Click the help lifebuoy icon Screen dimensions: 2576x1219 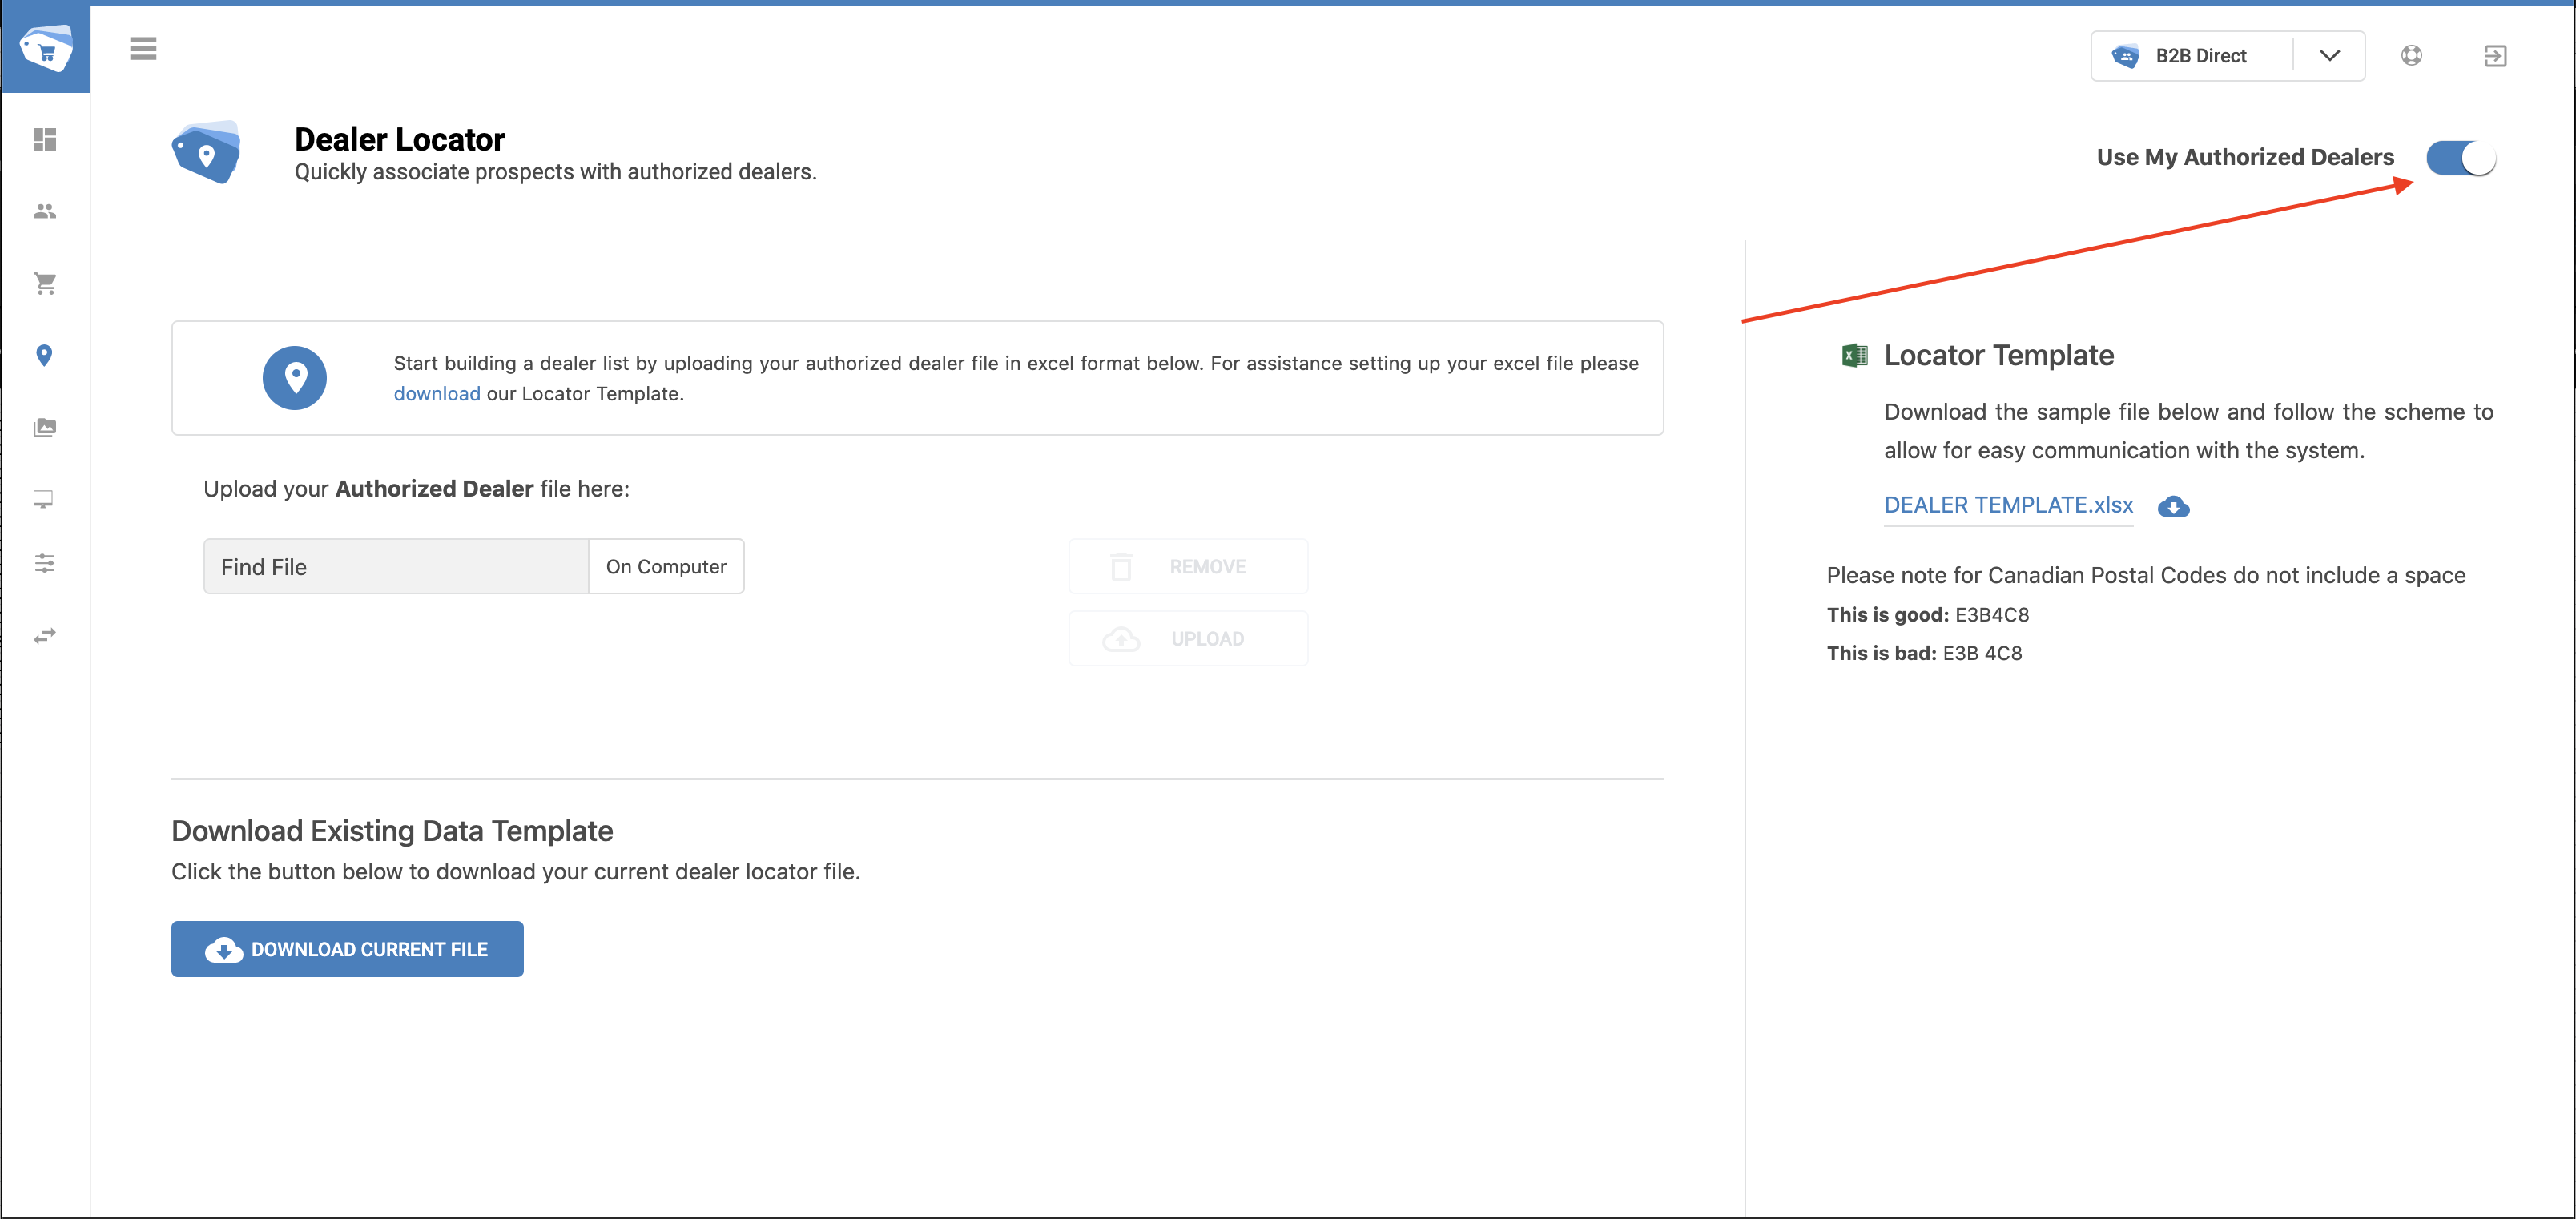(x=2411, y=56)
